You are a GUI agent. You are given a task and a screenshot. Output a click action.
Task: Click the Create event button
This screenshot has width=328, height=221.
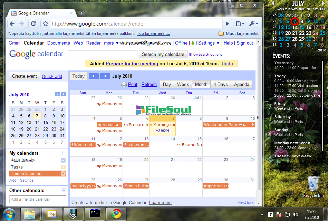24,76
